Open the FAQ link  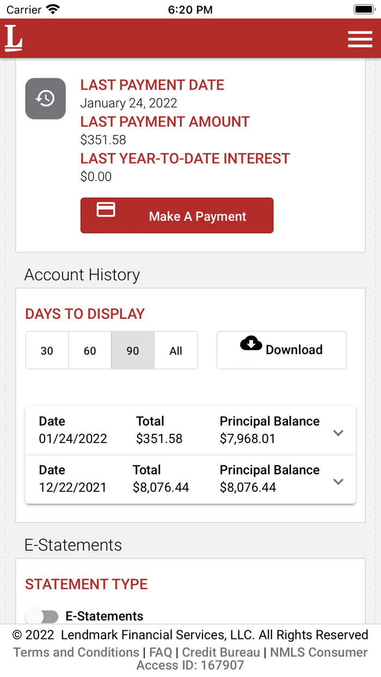click(x=161, y=653)
